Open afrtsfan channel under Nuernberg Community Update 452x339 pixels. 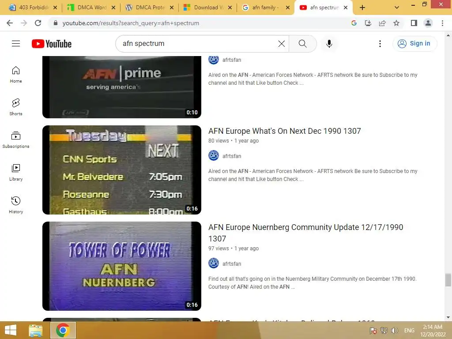pyautogui.click(x=232, y=264)
